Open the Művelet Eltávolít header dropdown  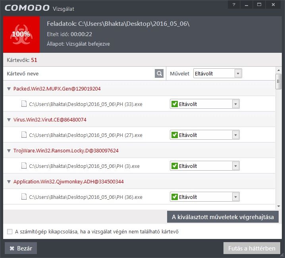[x=218, y=73]
